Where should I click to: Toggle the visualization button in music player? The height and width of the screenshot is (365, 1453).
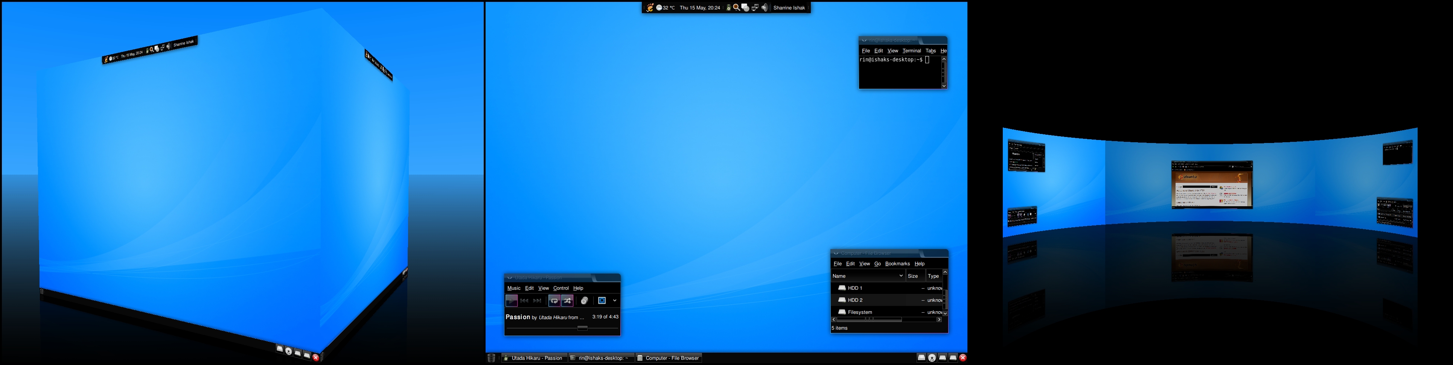click(x=602, y=301)
